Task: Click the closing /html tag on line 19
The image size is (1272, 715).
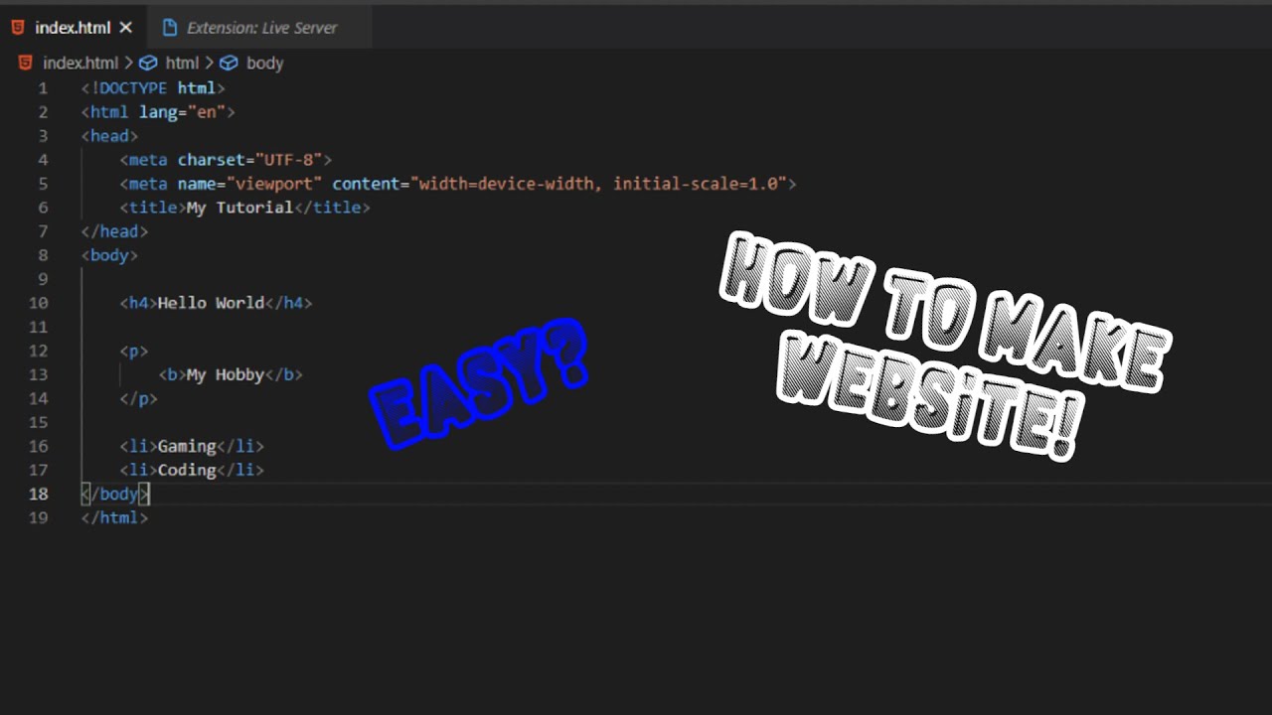Action: 114,517
